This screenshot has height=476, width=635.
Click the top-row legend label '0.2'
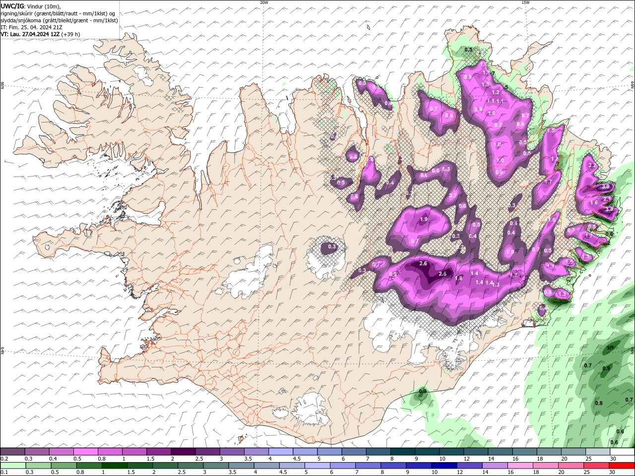(x=4, y=459)
